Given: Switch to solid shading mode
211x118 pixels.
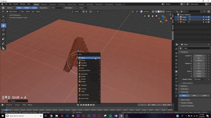Looking at the screenshot, I should (x=159, y=12).
